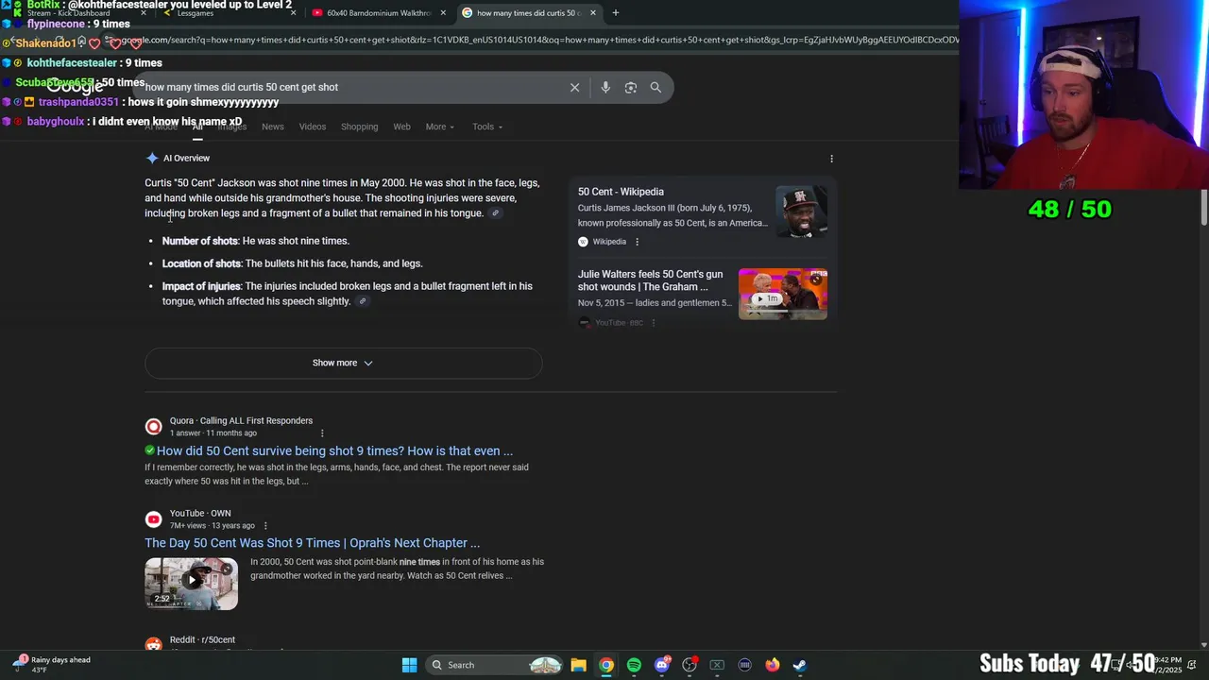Open the Windows Start menu
The width and height of the screenshot is (1209, 680).
[x=409, y=665]
